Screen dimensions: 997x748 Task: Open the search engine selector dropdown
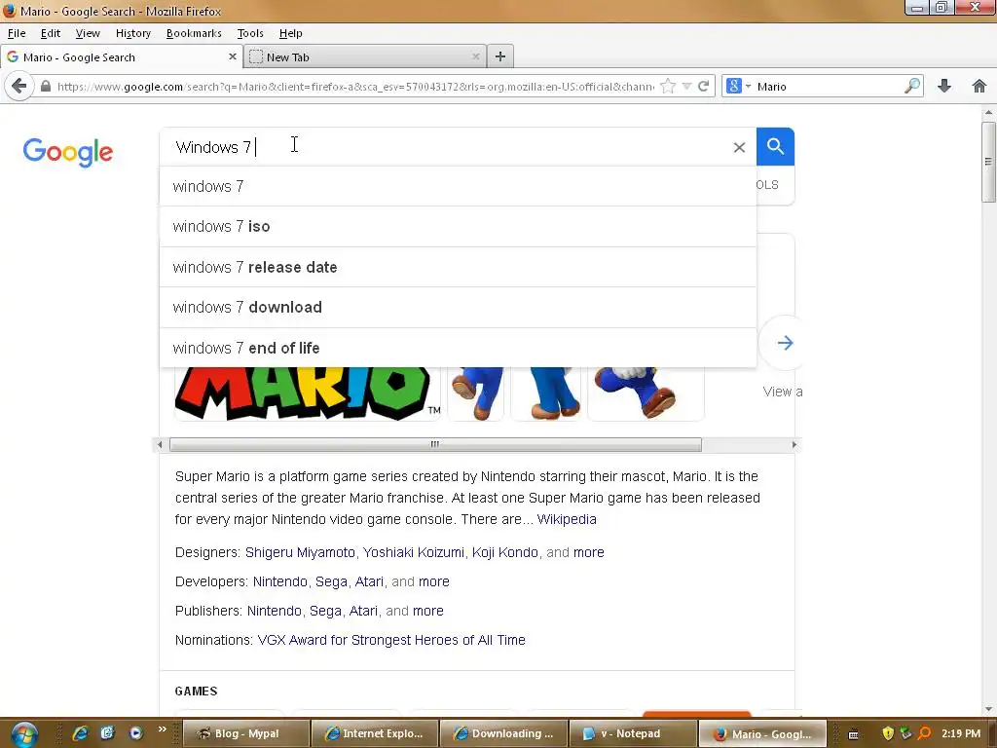(x=738, y=86)
